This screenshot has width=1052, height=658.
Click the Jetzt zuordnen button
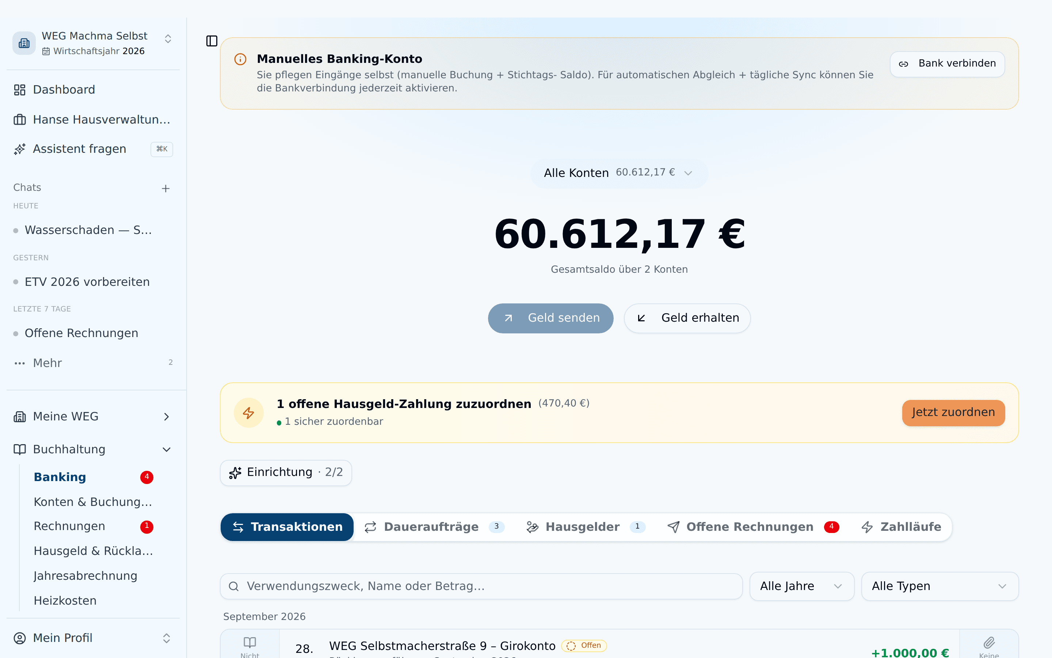953,413
